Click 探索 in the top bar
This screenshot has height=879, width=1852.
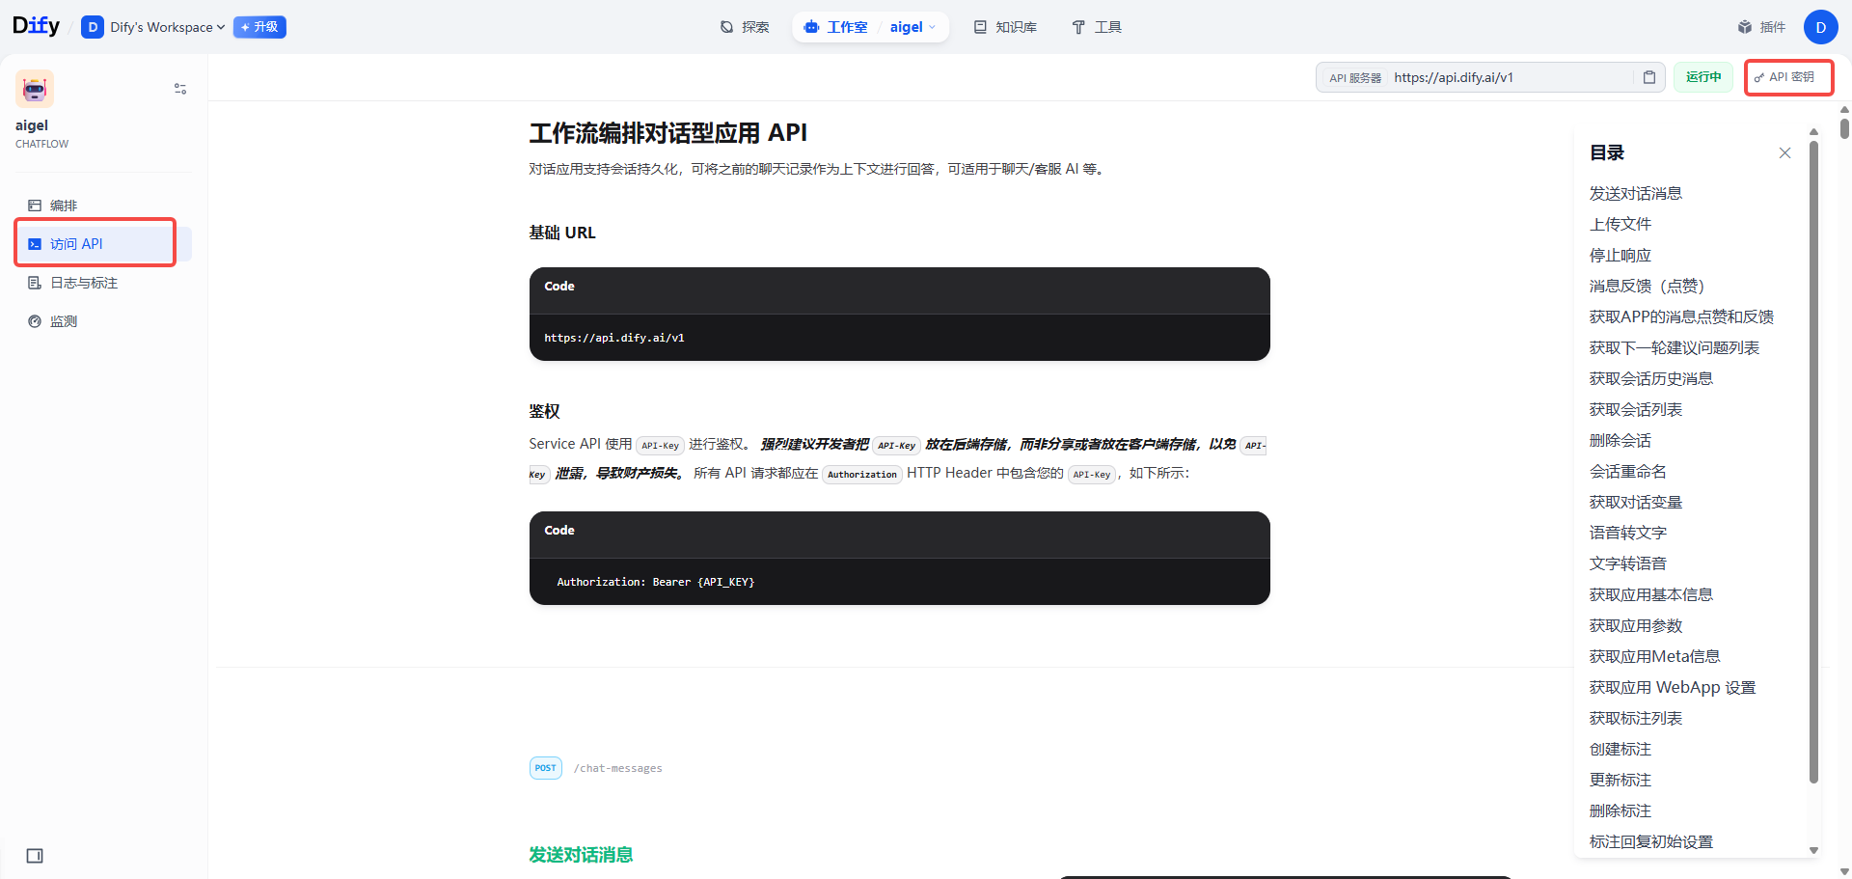click(744, 27)
